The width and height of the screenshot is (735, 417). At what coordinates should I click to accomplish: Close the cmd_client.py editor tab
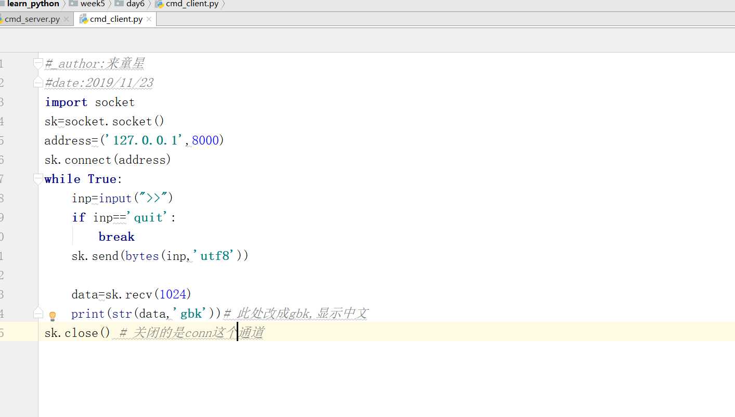click(x=149, y=19)
